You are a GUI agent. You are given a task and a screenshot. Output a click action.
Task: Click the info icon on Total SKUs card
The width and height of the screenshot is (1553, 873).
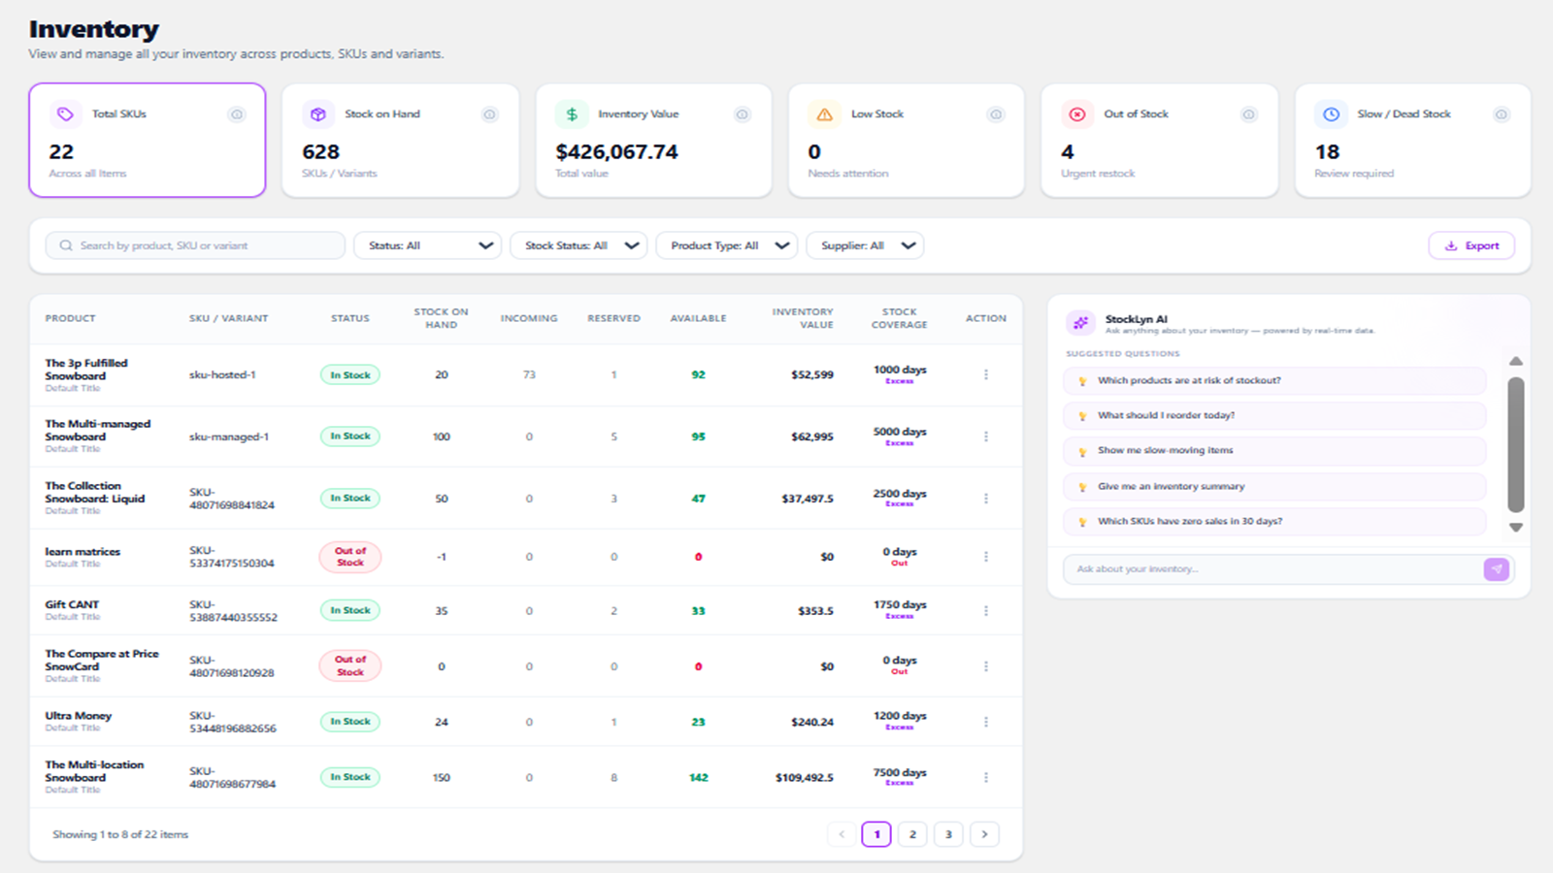point(236,114)
